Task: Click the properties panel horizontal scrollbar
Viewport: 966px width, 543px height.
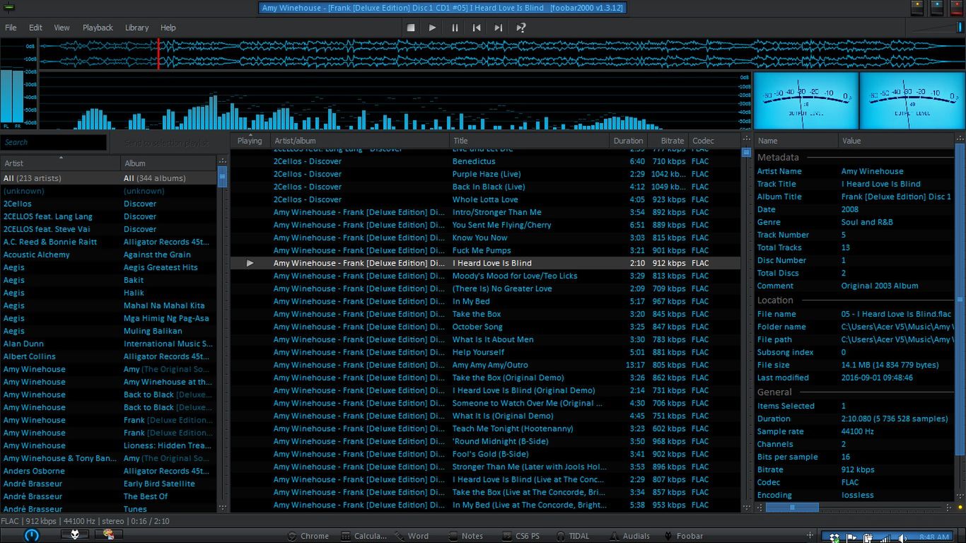Action: tap(854, 507)
